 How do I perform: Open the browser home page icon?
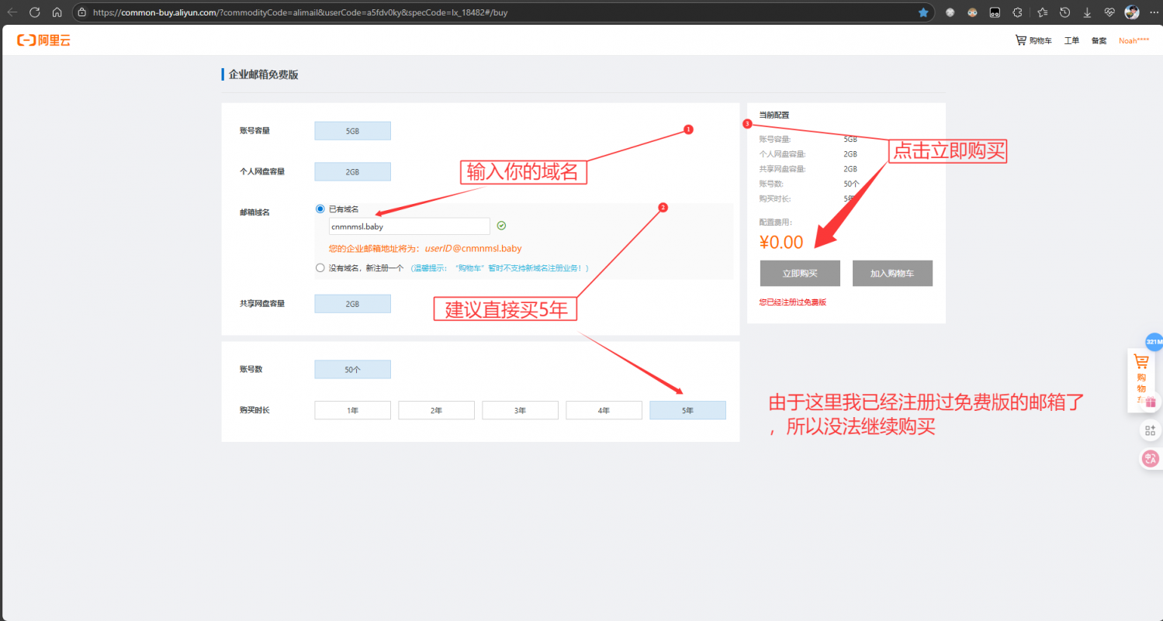coord(57,12)
